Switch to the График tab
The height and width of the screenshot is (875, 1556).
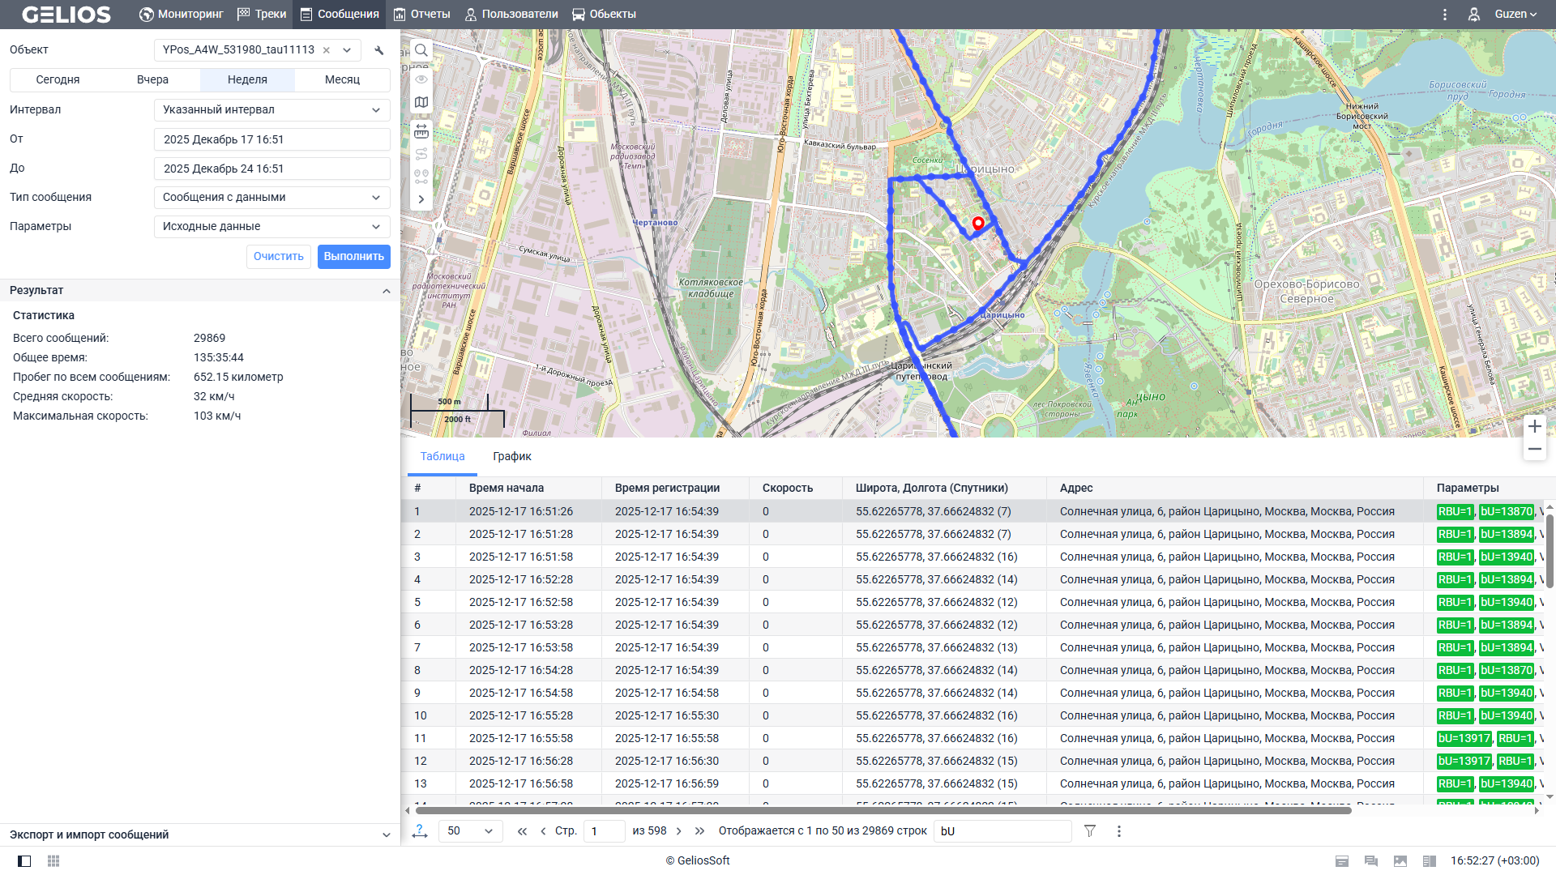(x=512, y=457)
